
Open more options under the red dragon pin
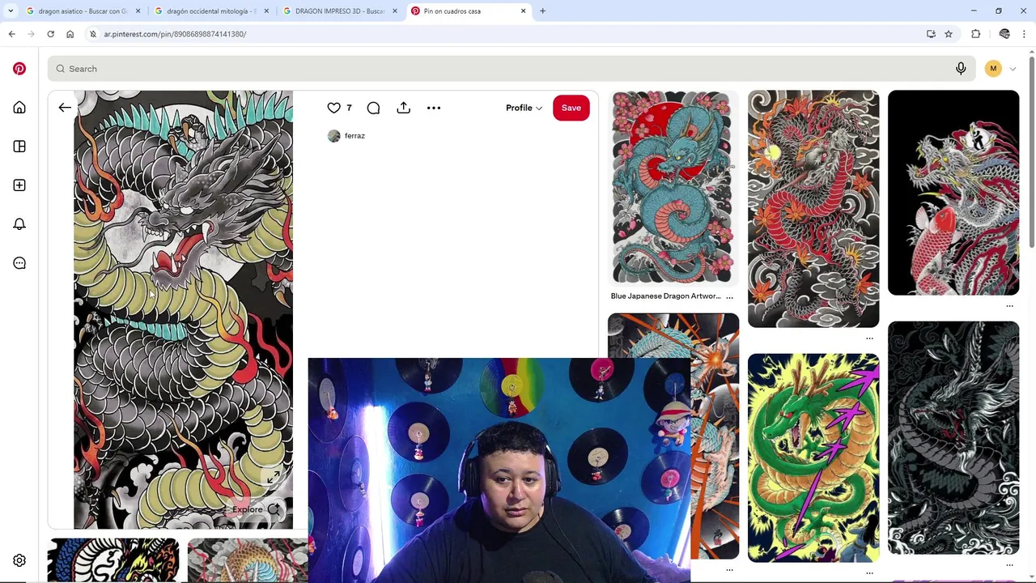(x=869, y=338)
